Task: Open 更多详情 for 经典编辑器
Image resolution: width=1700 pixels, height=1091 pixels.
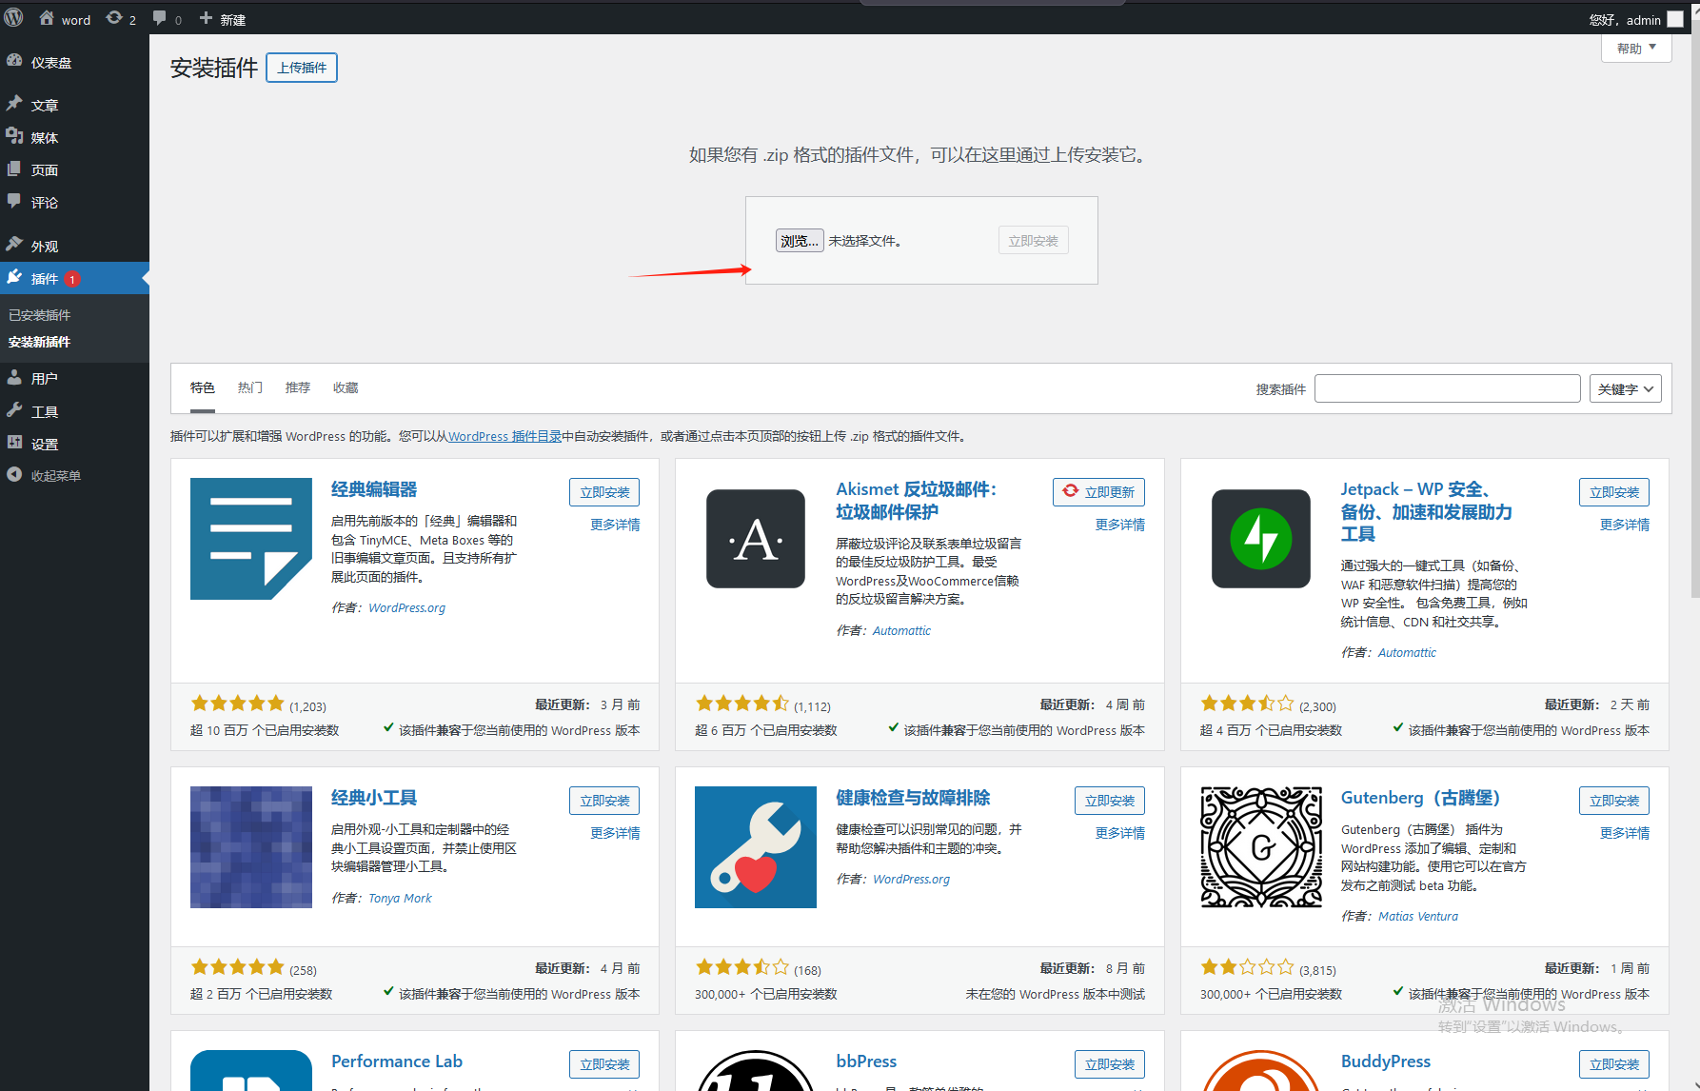Action: (615, 525)
